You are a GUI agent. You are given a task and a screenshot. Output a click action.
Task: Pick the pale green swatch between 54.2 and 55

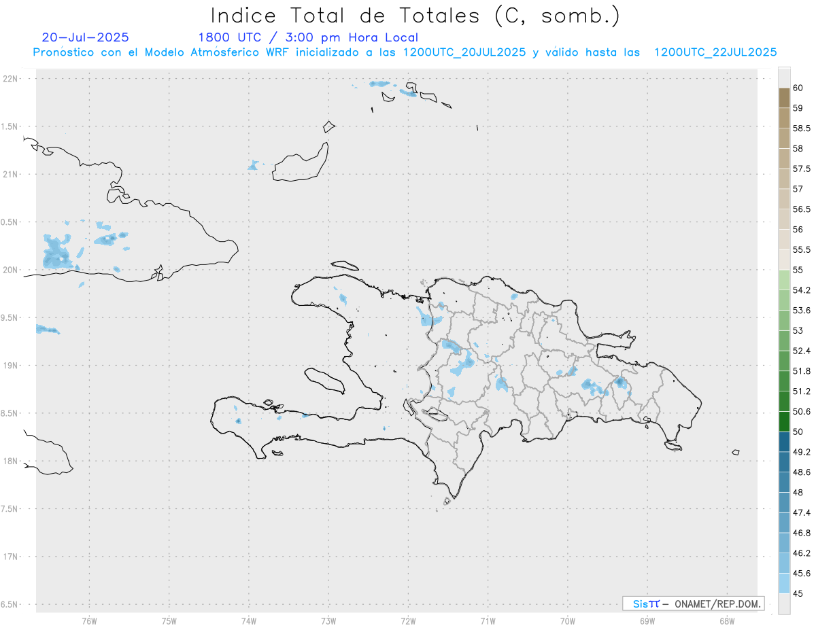coord(784,280)
